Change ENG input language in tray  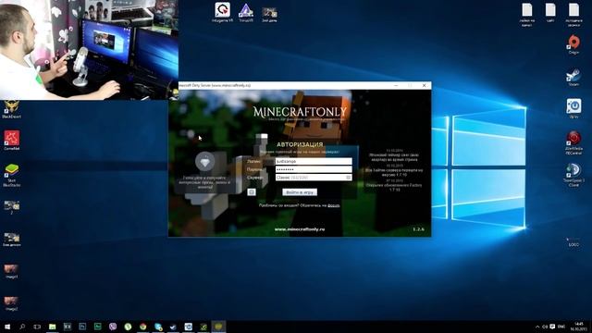561,327
